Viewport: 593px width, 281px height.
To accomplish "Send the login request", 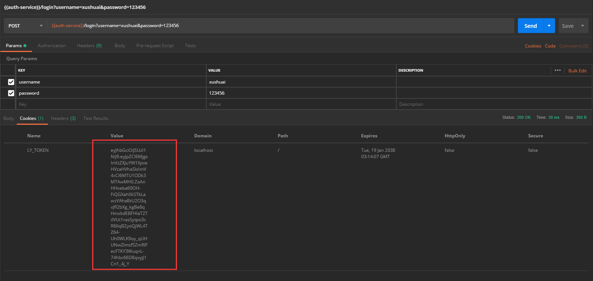I will (x=531, y=26).
